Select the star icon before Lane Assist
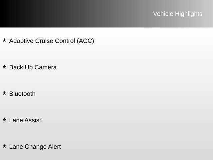 (4, 120)
